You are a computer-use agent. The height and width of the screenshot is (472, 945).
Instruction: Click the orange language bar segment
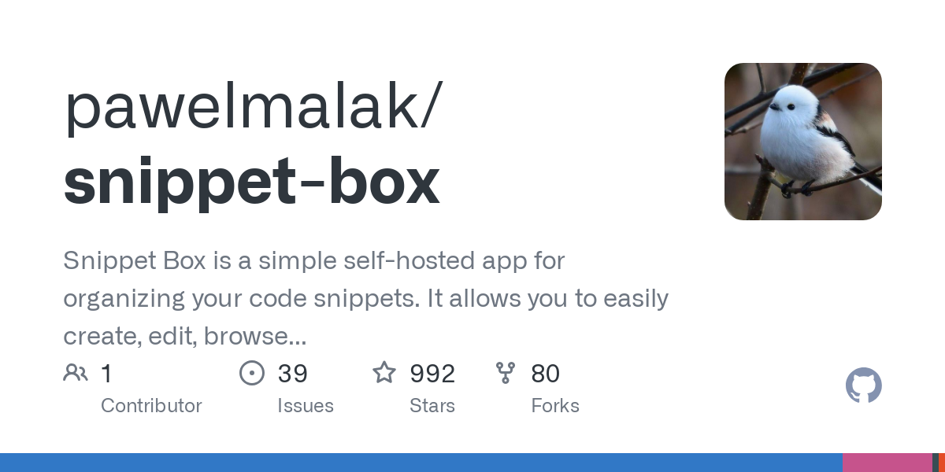(x=942, y=463)
